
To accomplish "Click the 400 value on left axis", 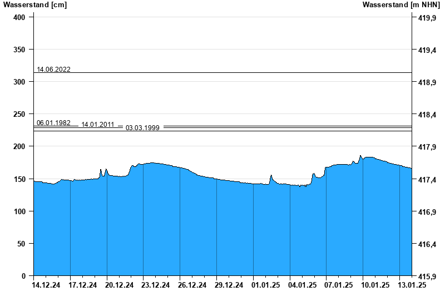I will click(19, 18).
